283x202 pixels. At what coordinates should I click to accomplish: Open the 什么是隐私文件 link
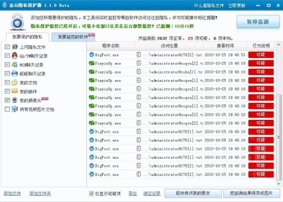(x=209, y=6)
